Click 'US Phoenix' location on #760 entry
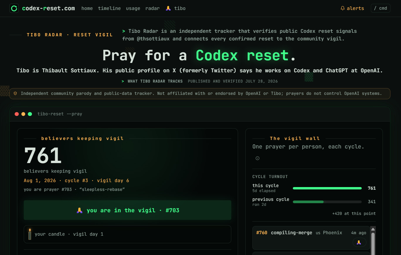Viewport: 401px width, 255px height. [x=329, y=233]
